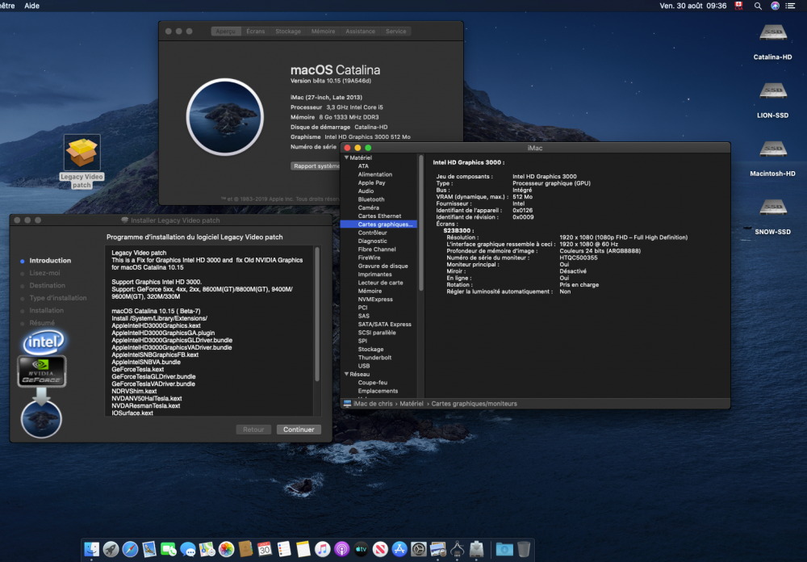Open News app from the dock
The width and height of the screenshot is (807, 562).
pos(380,549)
